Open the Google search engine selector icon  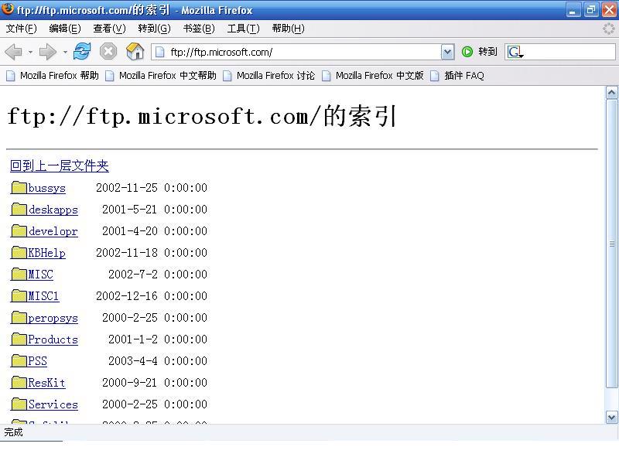pos(515,52)
